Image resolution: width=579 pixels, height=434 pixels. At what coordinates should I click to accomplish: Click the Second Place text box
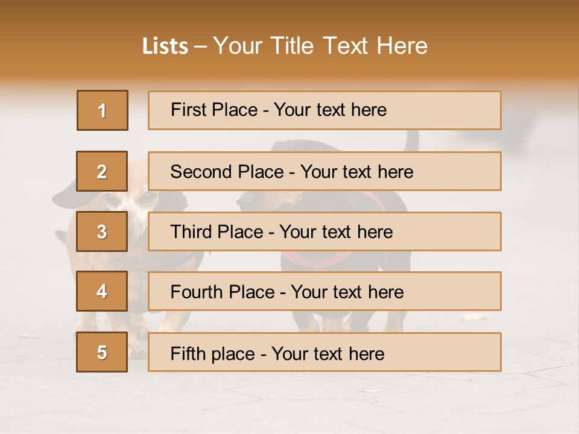[324, 171]
